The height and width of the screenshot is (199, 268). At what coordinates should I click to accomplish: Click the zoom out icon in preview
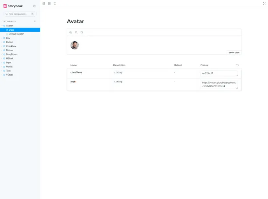click(x=76, y=32)
